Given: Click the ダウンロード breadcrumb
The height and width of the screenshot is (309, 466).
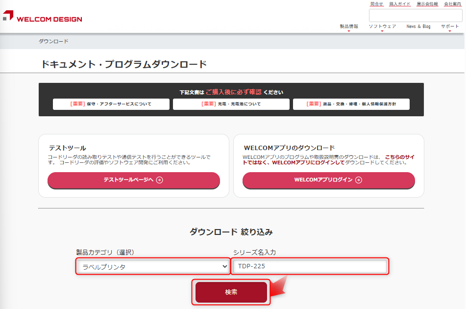Looking at the screenshot, I should pos(53,41).
